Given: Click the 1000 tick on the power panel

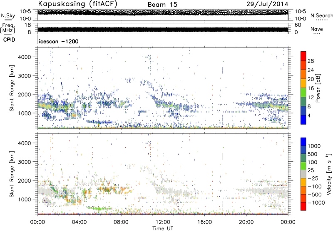Looking at the screenshot, I should click(x=25, y=113).
